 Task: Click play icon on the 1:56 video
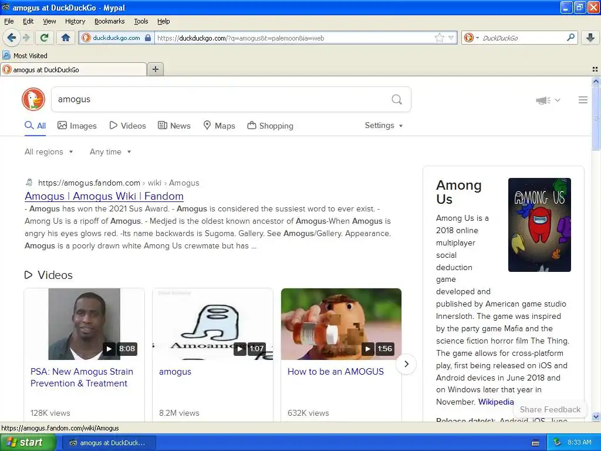pos(368,349)
